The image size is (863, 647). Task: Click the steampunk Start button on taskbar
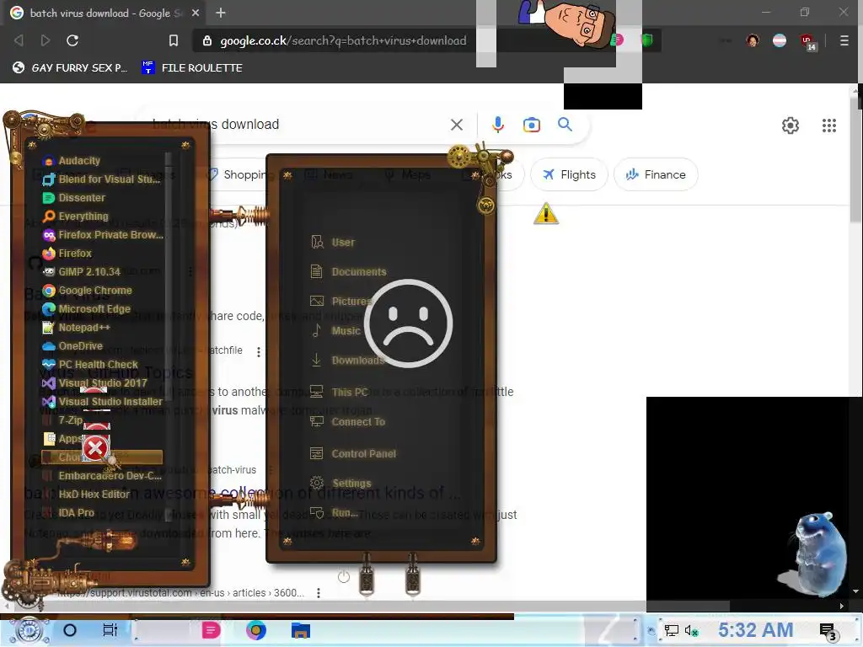29,630
